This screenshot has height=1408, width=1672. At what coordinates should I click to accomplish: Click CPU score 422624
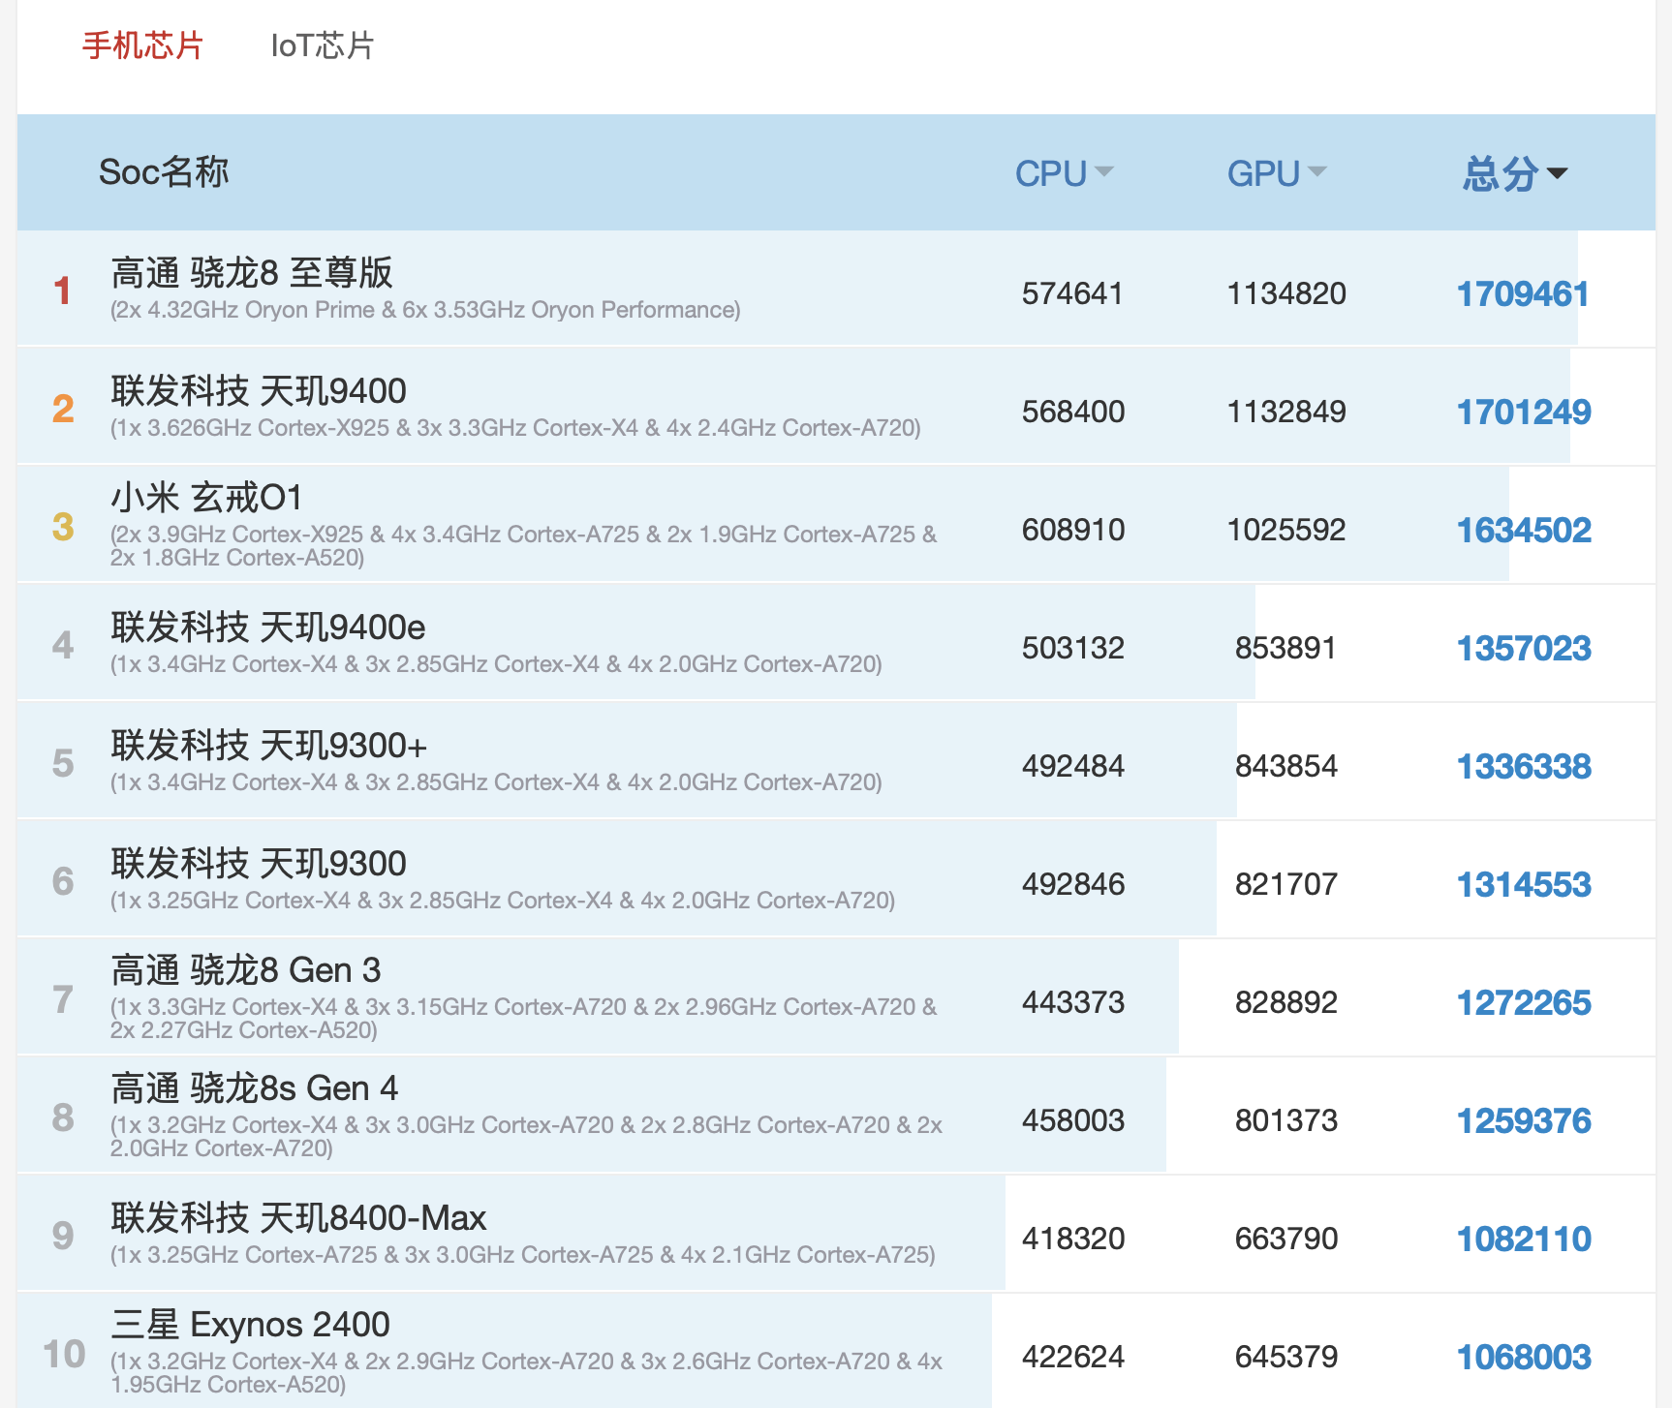(1073, 1357)
